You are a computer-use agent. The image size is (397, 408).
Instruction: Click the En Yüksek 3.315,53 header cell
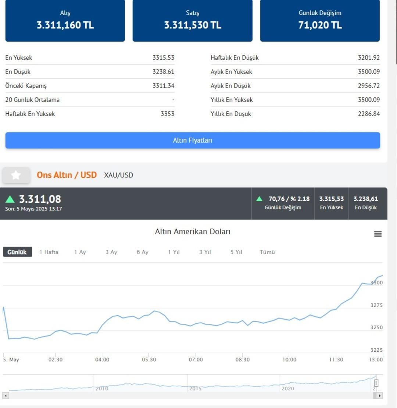332,203
